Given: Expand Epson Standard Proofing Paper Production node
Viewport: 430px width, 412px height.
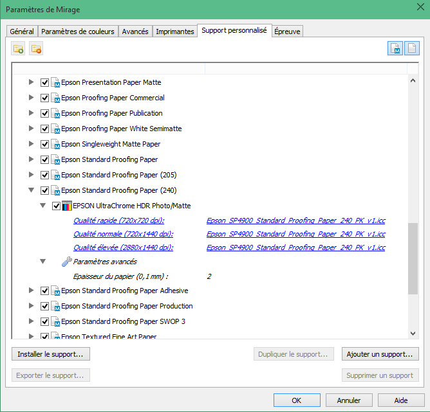Looking at the screenshot, I should pyautogui.click(x=32, y=305).
